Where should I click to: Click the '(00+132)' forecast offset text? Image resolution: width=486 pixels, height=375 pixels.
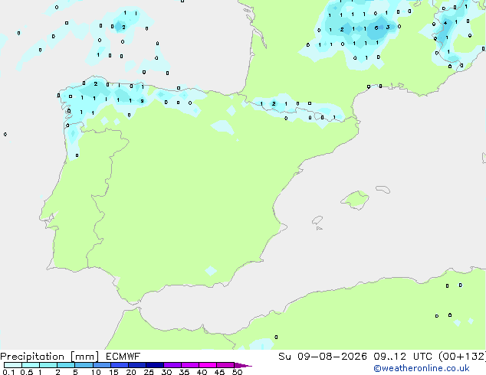pyautogui.click(x=462, y=356)
